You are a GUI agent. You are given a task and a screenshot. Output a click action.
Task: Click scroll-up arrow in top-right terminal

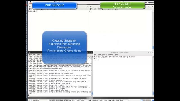click(153, 11)
